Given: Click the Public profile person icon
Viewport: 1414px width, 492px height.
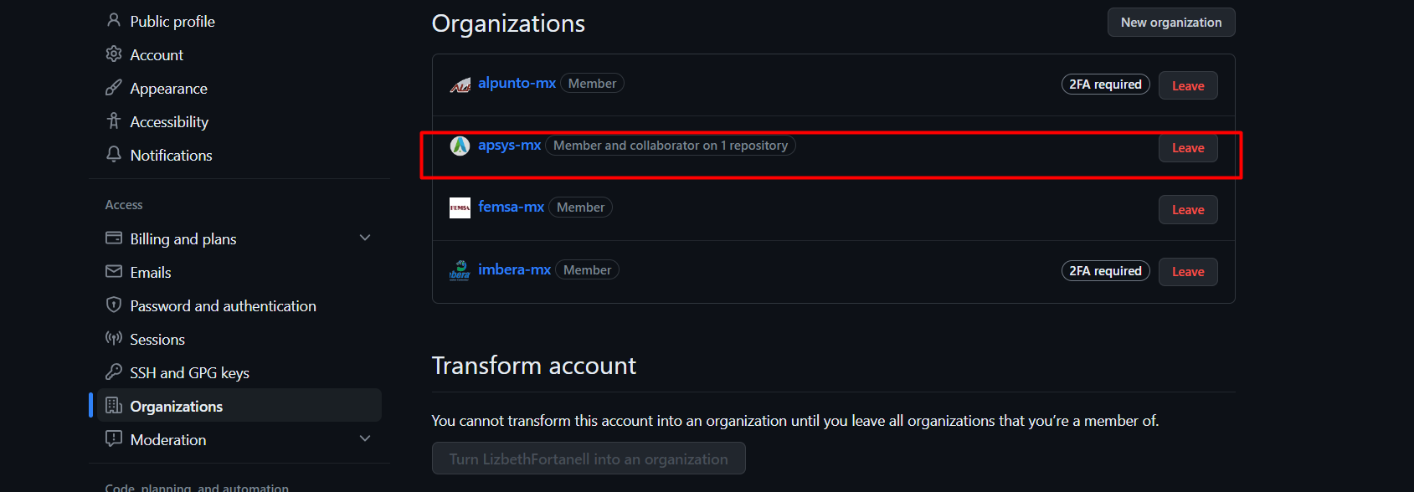Looking at the screenshot, I should (114, 21).
